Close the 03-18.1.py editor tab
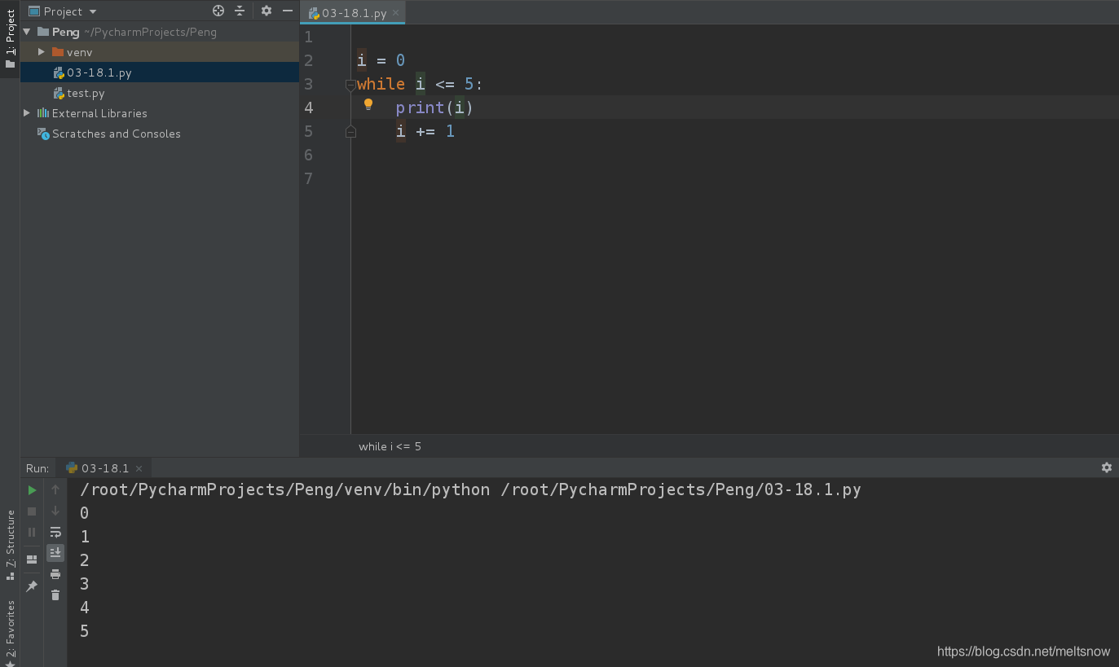 [x=396, y=13]
